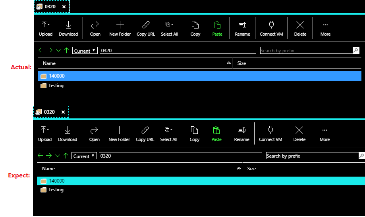The width and height of the screenshot is (365, 217).
Task: Click Copy in the Expect panel toolbar
Action: coord(194,134)
